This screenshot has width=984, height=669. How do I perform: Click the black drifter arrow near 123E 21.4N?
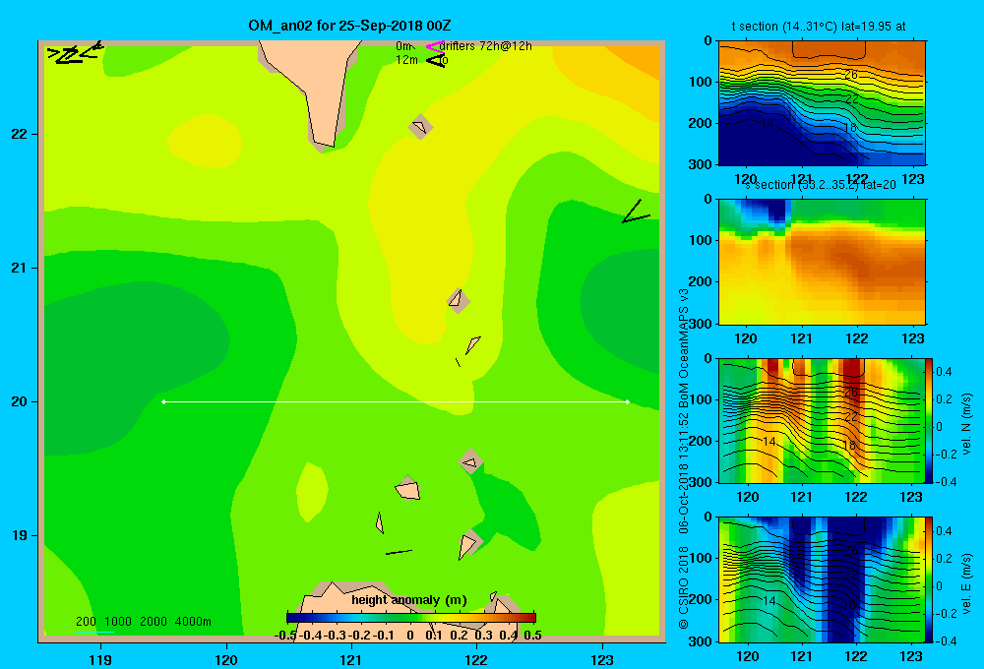(635, 213)
